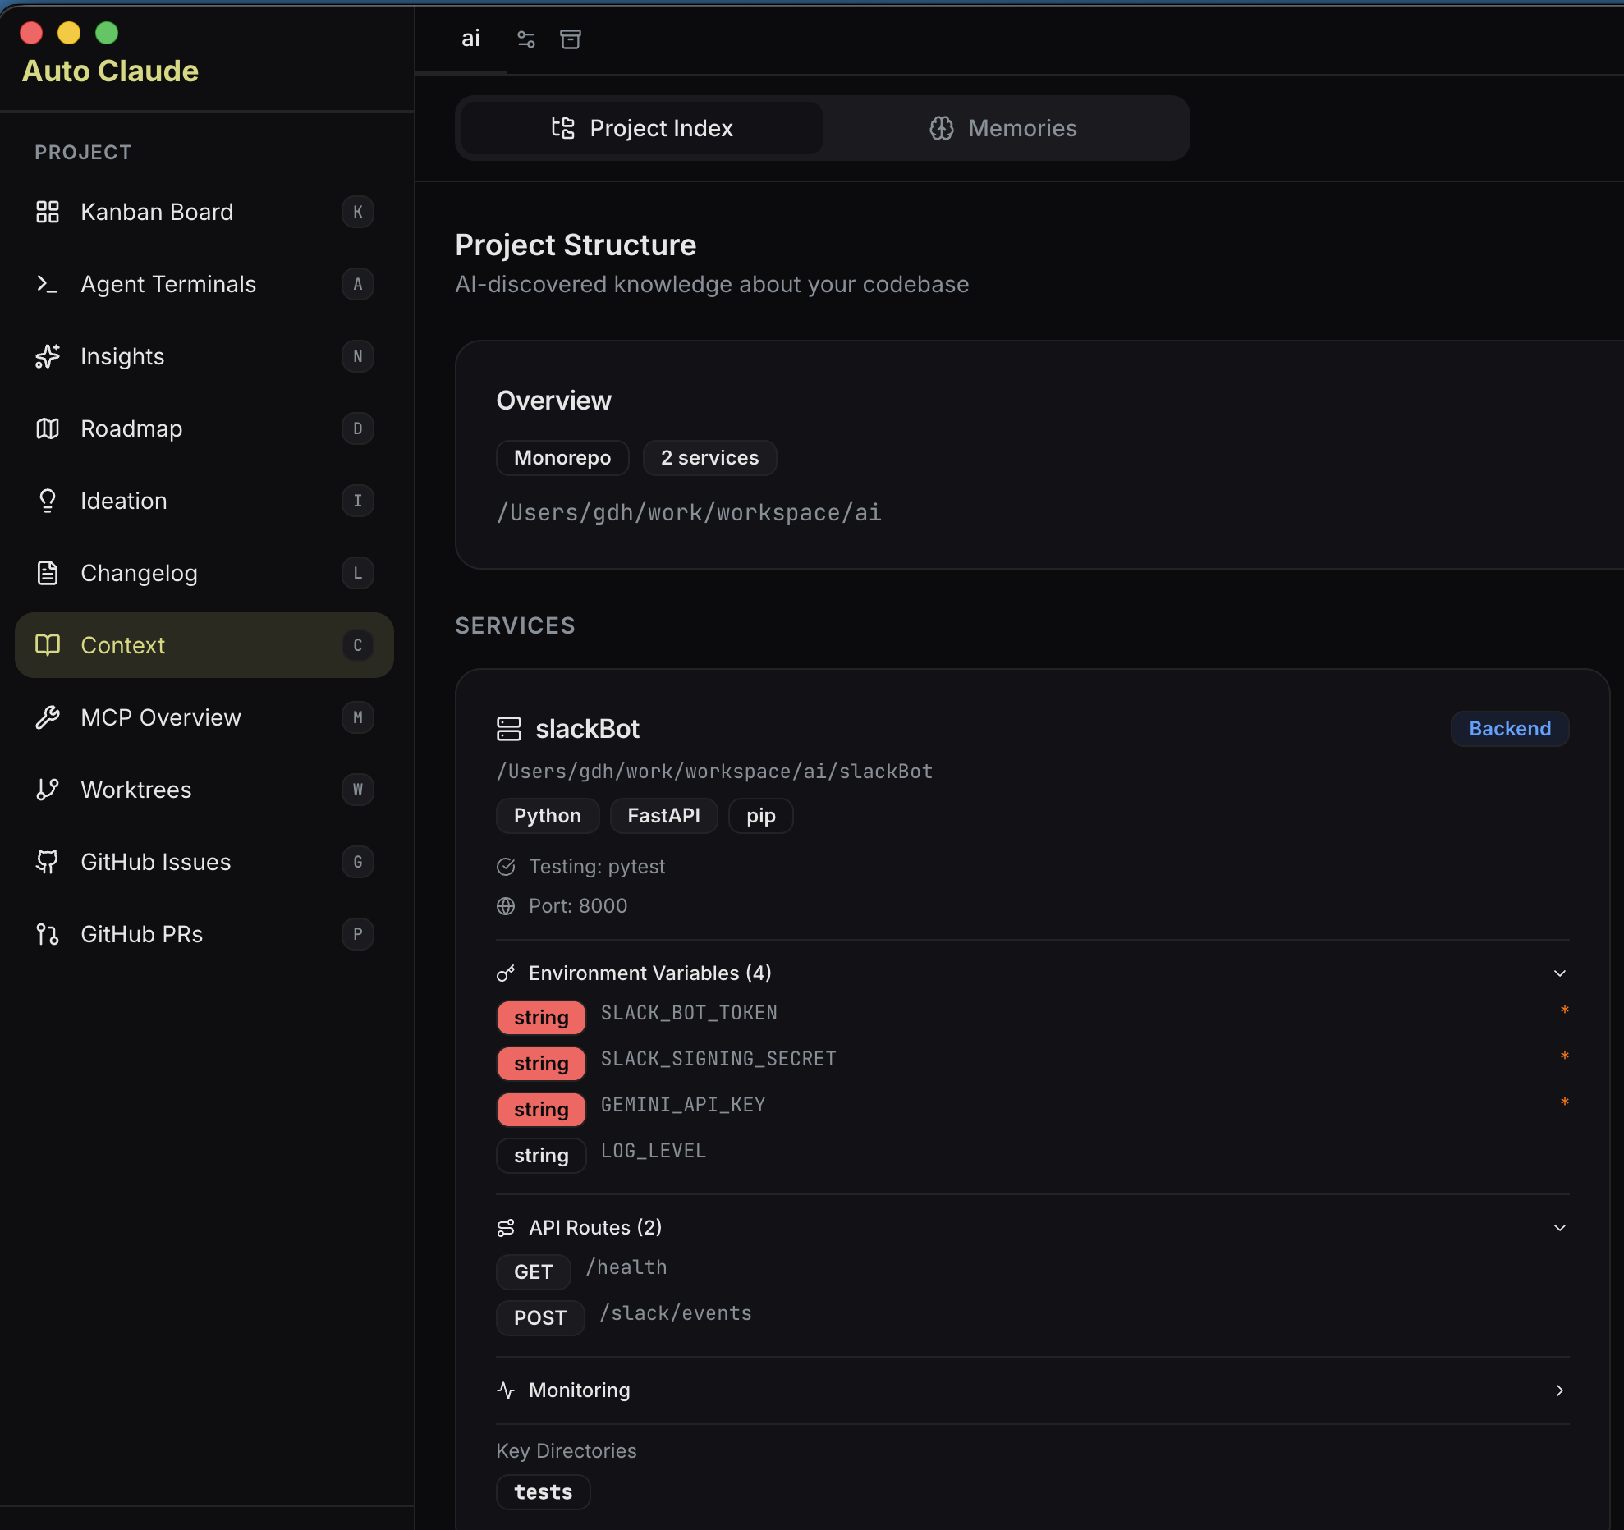Click the Kanban Board grid icon

(48, 212)
